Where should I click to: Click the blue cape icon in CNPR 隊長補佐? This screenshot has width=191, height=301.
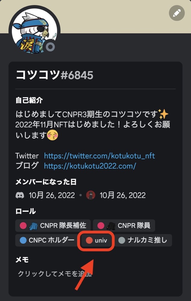[x=33, y=225]
